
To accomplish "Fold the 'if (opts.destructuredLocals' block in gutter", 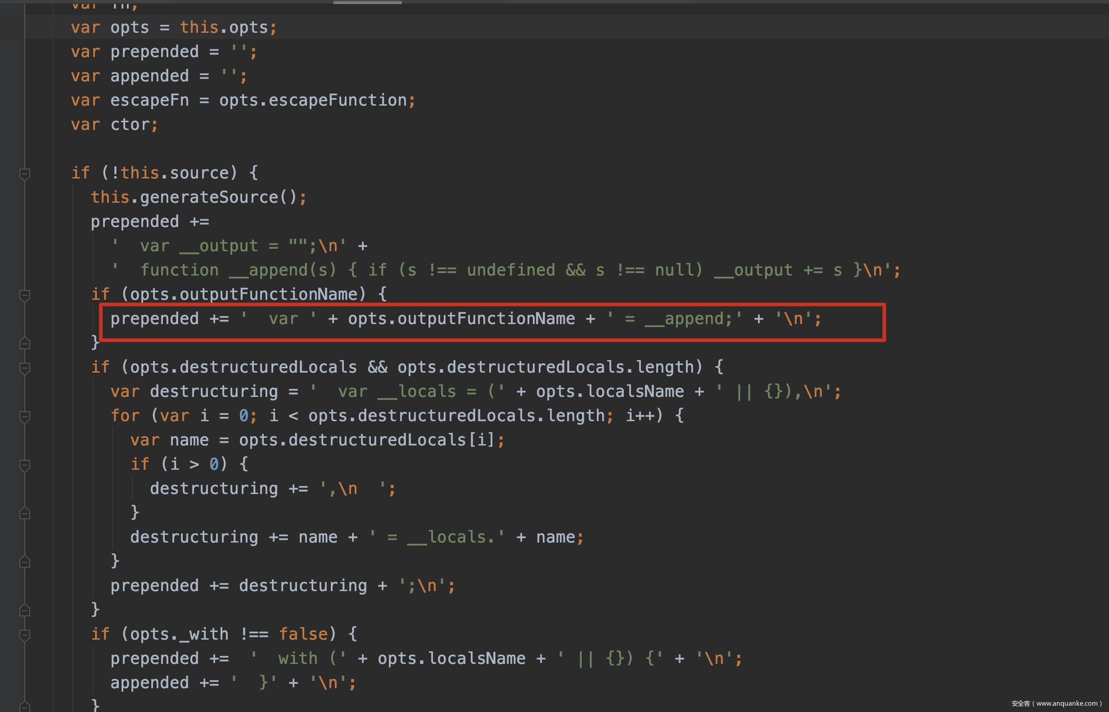I will [x=25, y=368].
